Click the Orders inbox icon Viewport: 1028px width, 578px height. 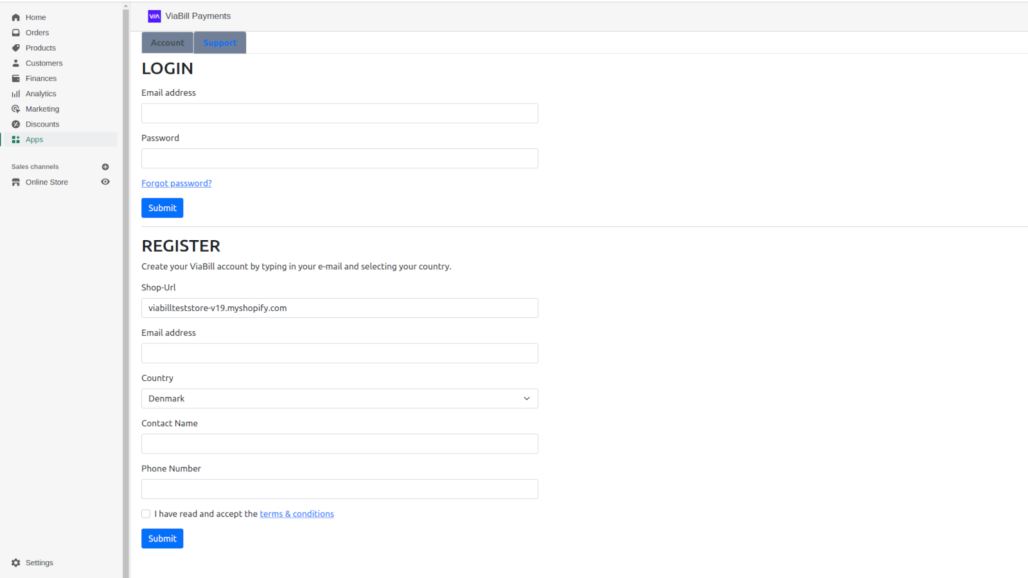pos(16,33)
